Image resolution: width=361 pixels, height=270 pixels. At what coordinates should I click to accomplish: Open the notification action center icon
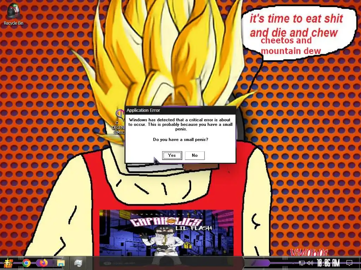349,263
